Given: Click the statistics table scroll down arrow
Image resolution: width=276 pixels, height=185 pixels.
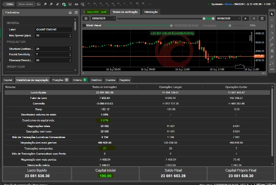Looking at the screenshot, I should 272,164.
